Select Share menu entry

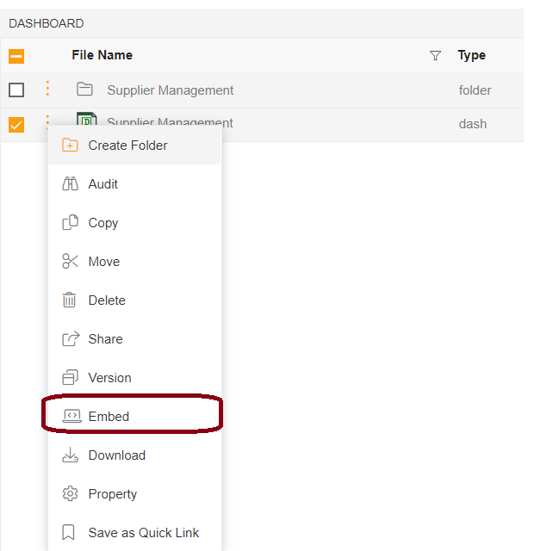tap(134, 338)
